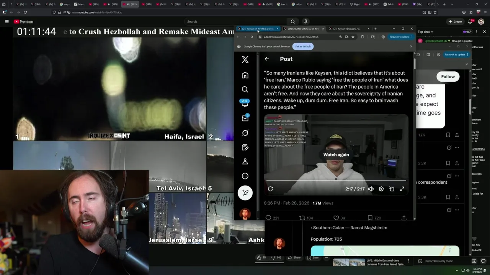Image resolution: width=490 pixels, height=275 pixels.
Task: Click the Set as default button in Chrome
Action: coord(303,46)
